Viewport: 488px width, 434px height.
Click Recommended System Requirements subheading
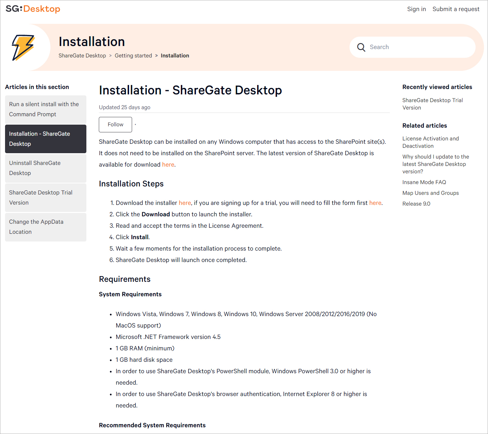(x=152, y=425)
